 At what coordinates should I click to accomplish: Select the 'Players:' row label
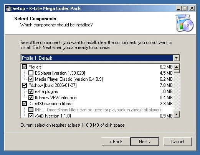(35, 67)
